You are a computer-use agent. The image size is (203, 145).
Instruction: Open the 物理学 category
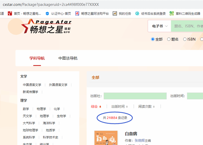41,109
